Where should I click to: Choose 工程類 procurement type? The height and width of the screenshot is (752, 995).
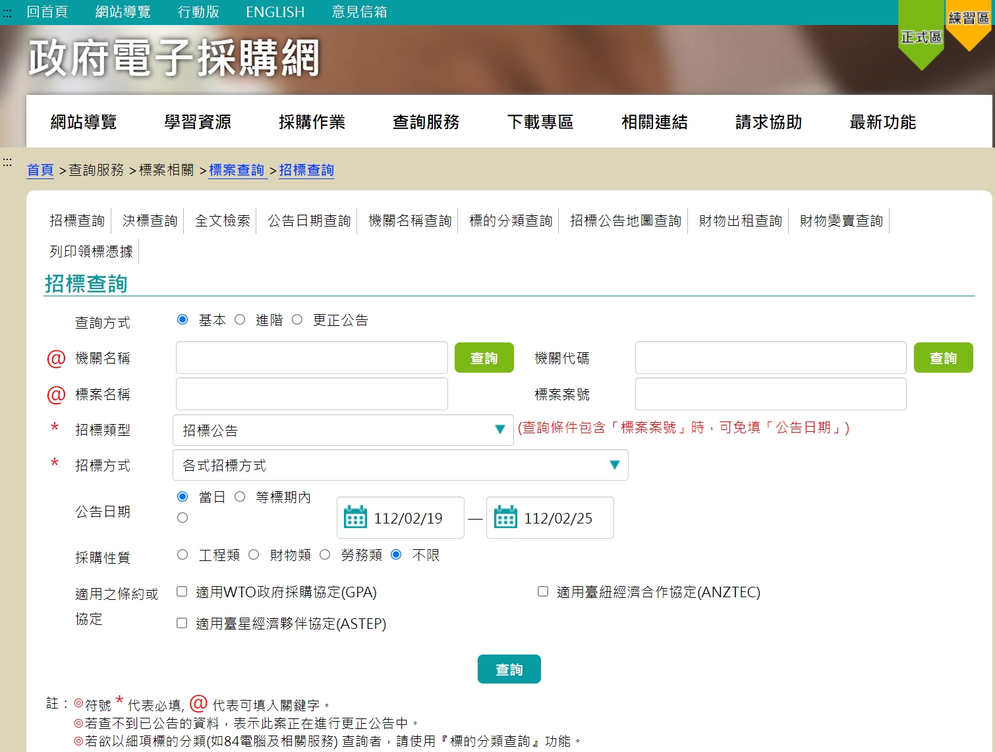click(183, 554)
